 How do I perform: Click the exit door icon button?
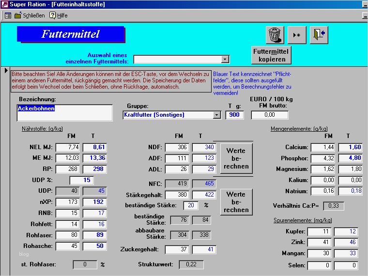[319, 35]
